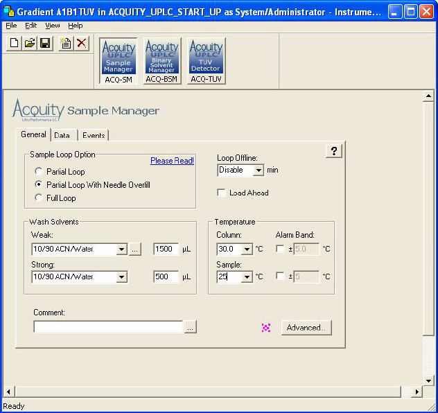
Task: Select the Full Loop radio button
Action: [39, 197]
